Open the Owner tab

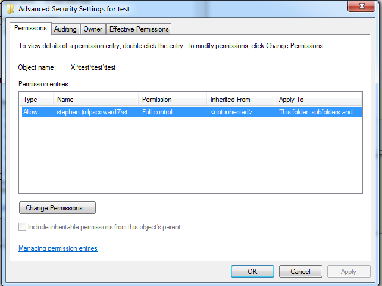pyautogui.click(x=93, y=29)
